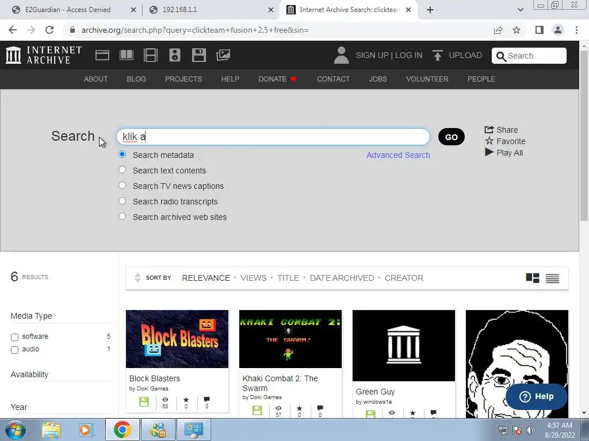Open the Internet Archive home logo
Viewport: 589px width, 441px height.
click(44, 55)
